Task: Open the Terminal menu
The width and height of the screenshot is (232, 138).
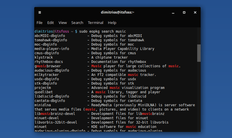Action: point(96,23)
